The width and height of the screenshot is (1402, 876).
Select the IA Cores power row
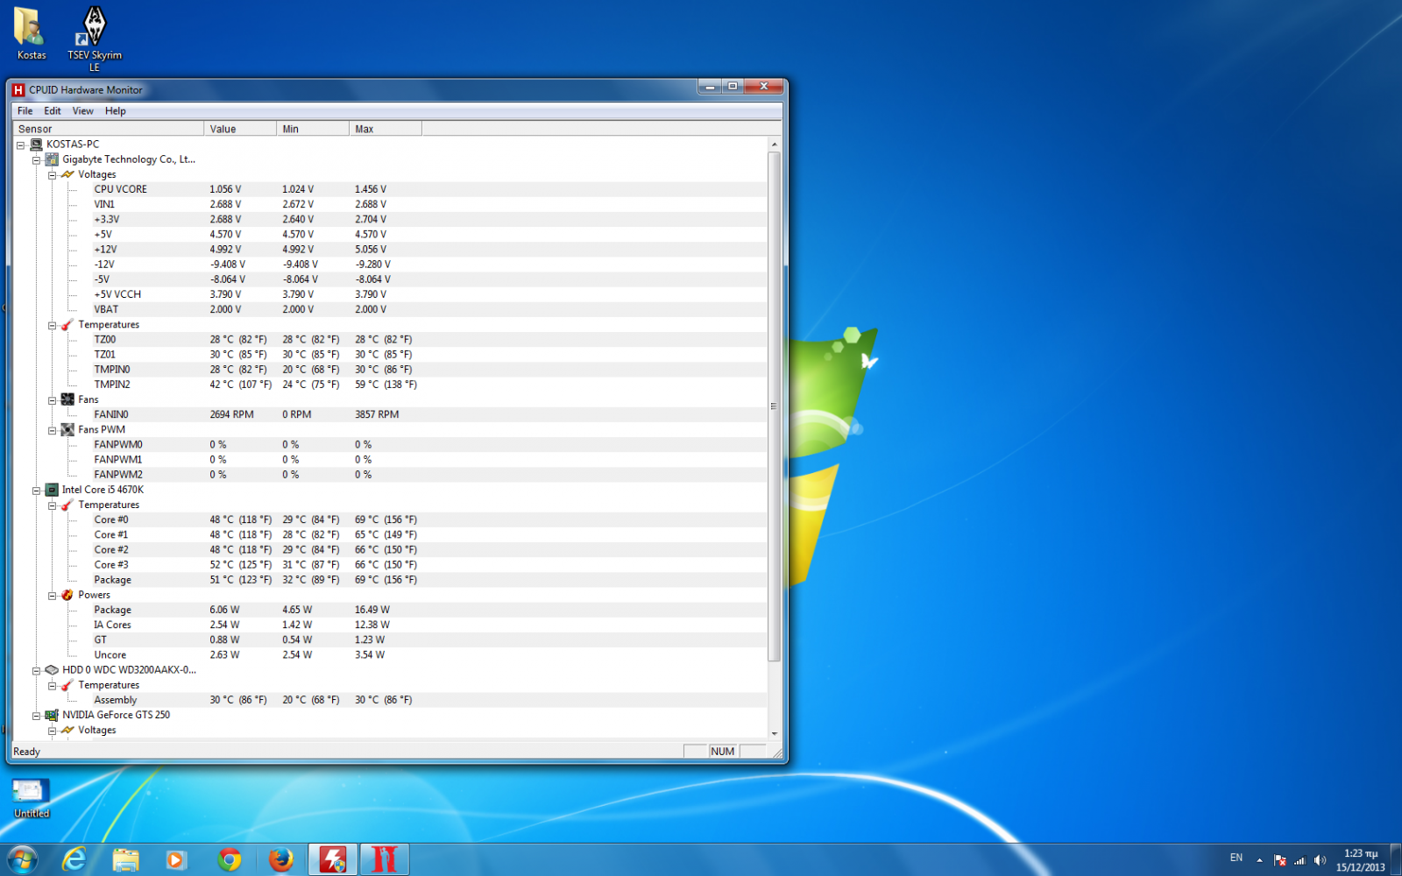point(429,625)
